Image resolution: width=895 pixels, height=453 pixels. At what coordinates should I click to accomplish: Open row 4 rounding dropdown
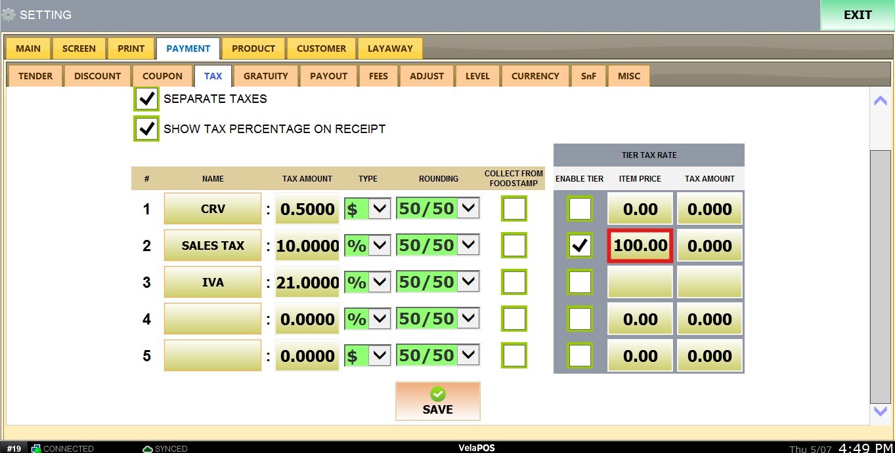pyautogui.click(x=438, y=319)
